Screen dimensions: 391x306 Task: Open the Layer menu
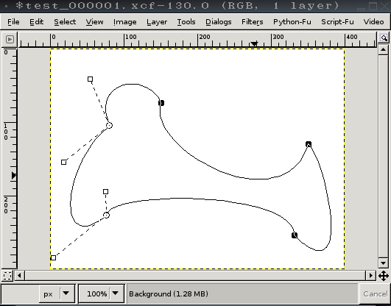pos(157,22)
